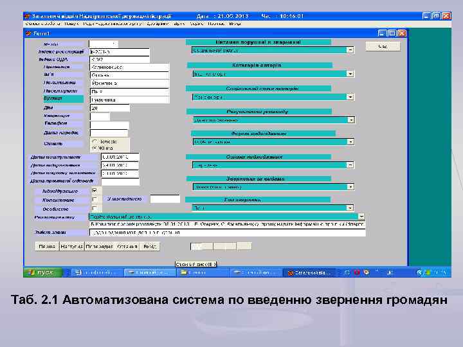
Task: Click the 'Населпункт' field
Action: [130, 91]
